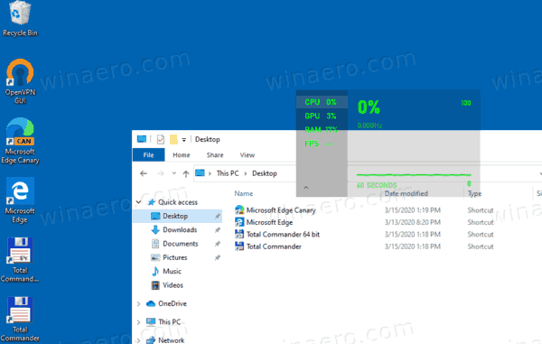
Task: Open Videos in the navigation pane
Action: (173, 285)
